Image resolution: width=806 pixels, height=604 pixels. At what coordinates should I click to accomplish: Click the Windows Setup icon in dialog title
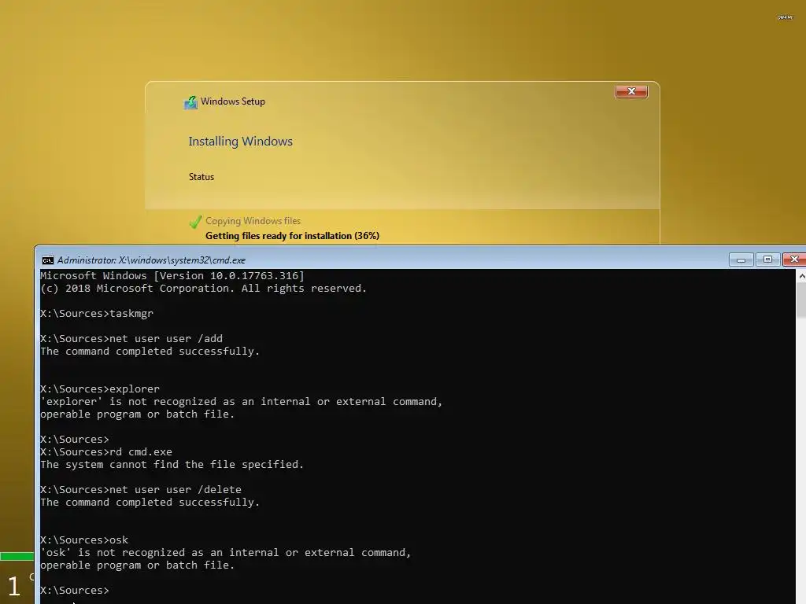click(x=190, y=102)
